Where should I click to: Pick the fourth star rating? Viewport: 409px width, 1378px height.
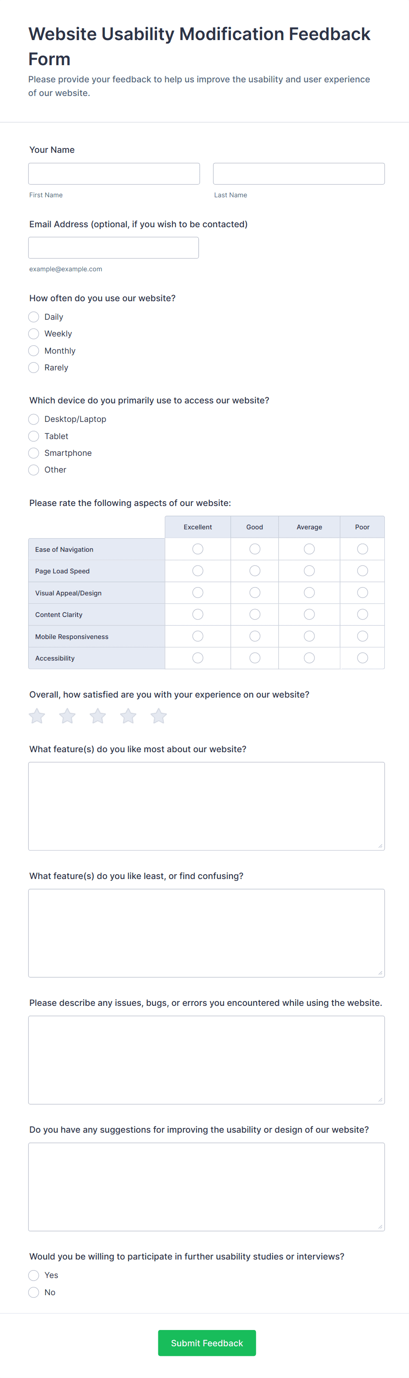click(128, 716)
